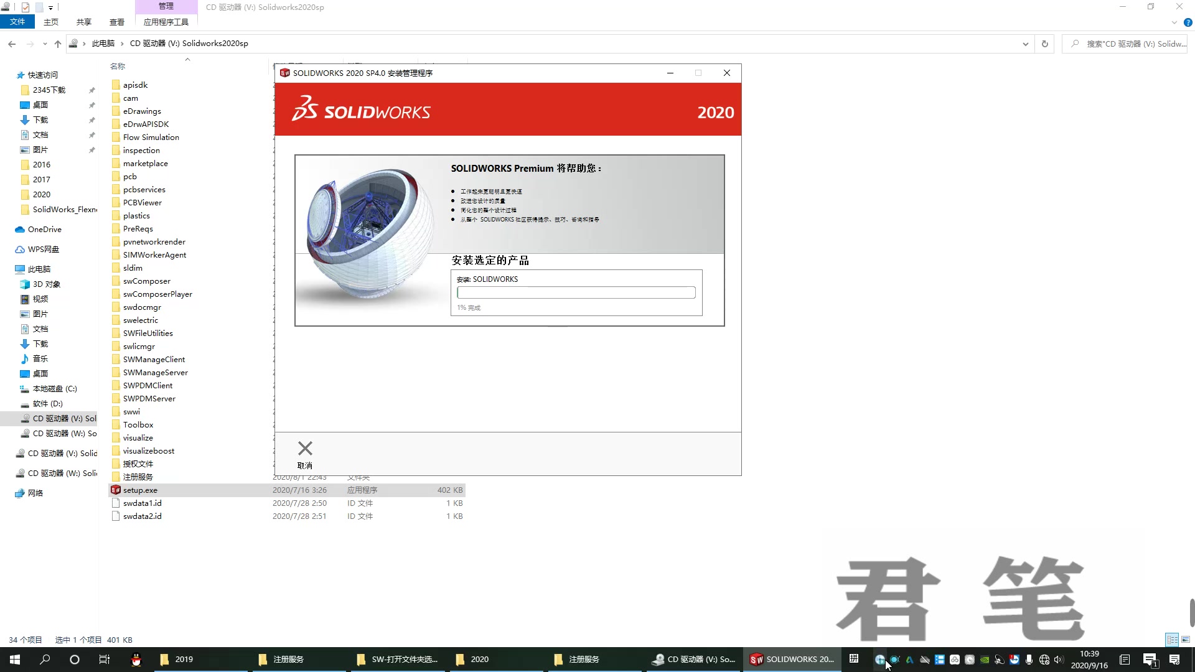
Task: Toggle large thumbnails view at bottom right
Action: point(1184,639)
